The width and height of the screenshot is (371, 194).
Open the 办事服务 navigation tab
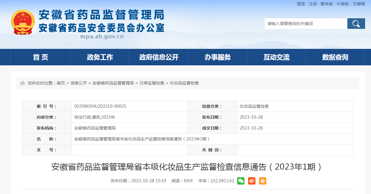[x=218, y=57]
